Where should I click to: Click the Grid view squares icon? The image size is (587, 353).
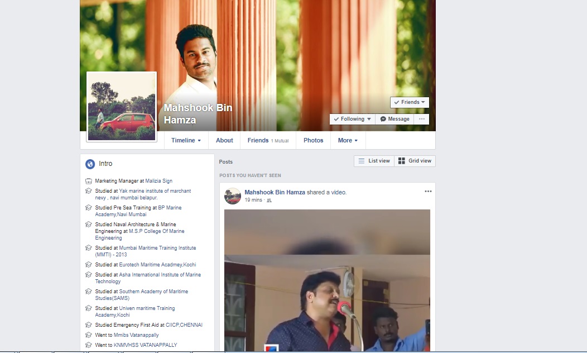[402, 161]
